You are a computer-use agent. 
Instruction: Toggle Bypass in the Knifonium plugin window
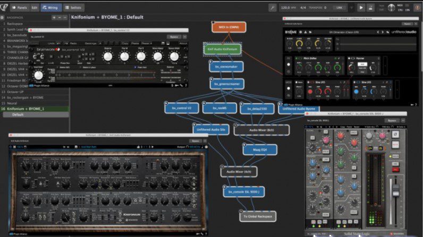195,141
